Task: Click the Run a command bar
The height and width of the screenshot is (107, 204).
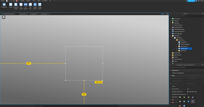Action: click(x=75, y=106)
